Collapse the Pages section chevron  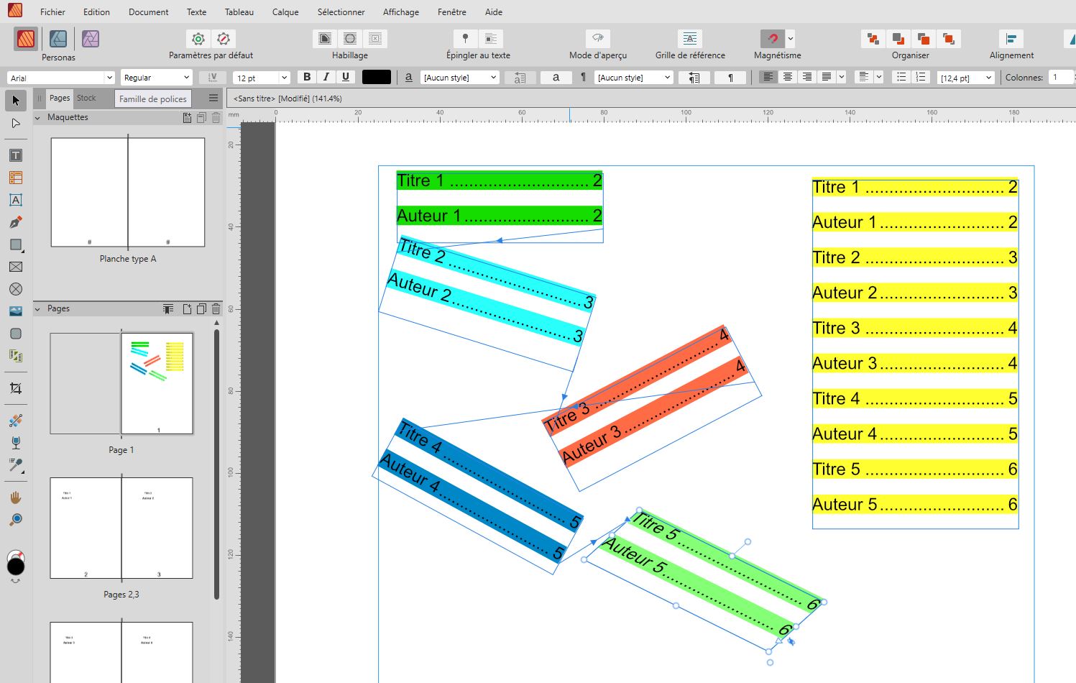coord(37,309)
